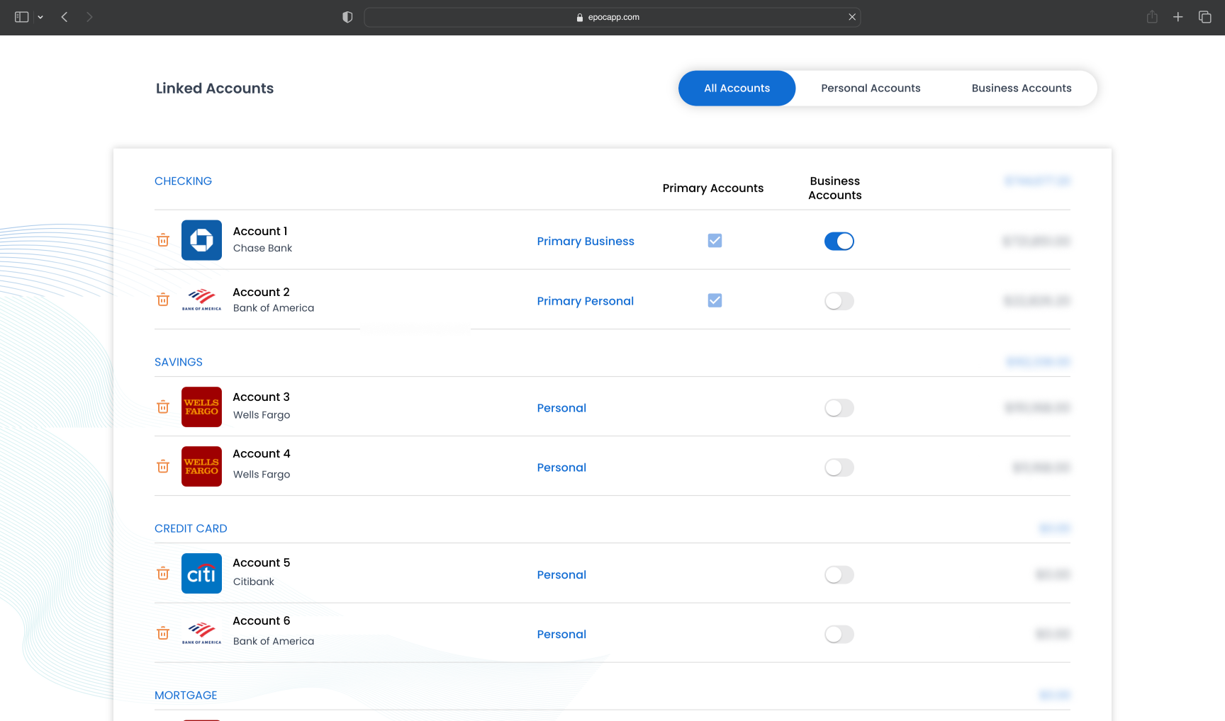Click the SAVINGS section heading
1225x721 pixels.
(179, 362)
